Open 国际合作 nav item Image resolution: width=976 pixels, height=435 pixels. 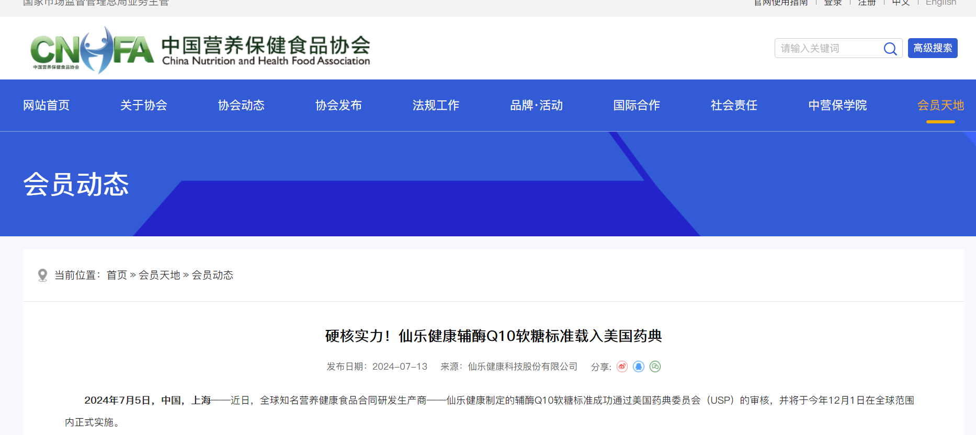coord(637,106)
